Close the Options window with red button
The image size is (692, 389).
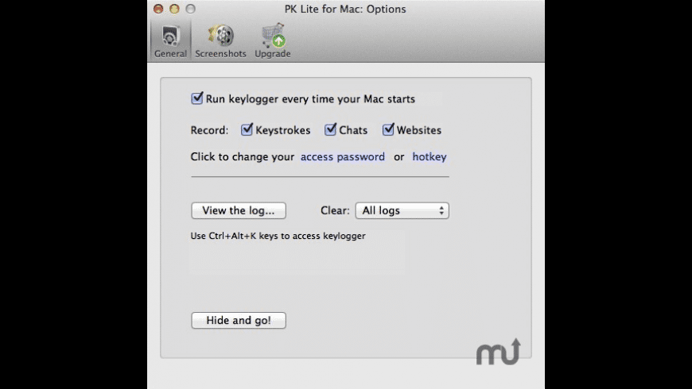click(158, 9)
